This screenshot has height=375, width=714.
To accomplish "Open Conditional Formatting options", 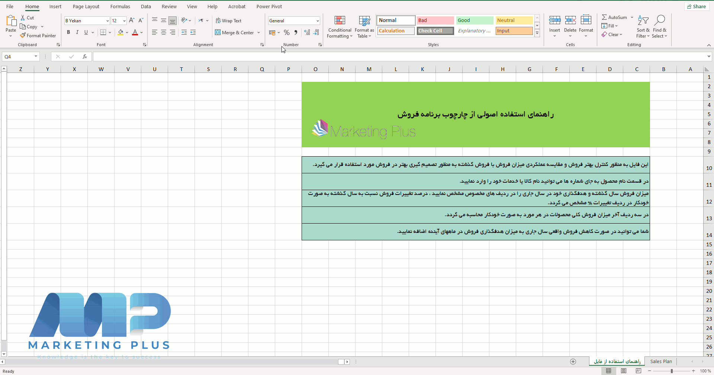I will click(339, 26).
